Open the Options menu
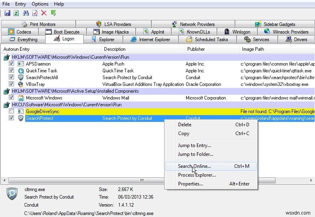Viewport: 315px width, 217px height. (40, 4)
